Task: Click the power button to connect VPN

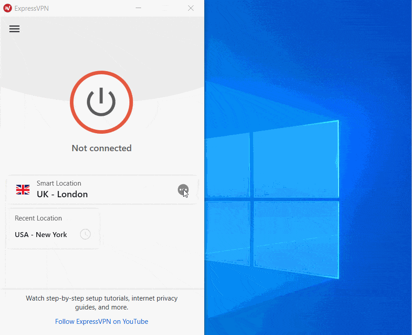Action: tap(101, 102)
